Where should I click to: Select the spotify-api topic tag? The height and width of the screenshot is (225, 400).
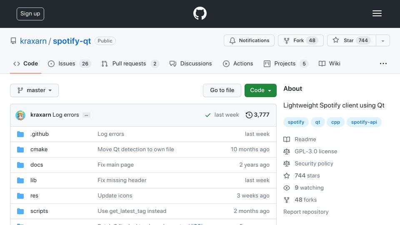(364, 122)
